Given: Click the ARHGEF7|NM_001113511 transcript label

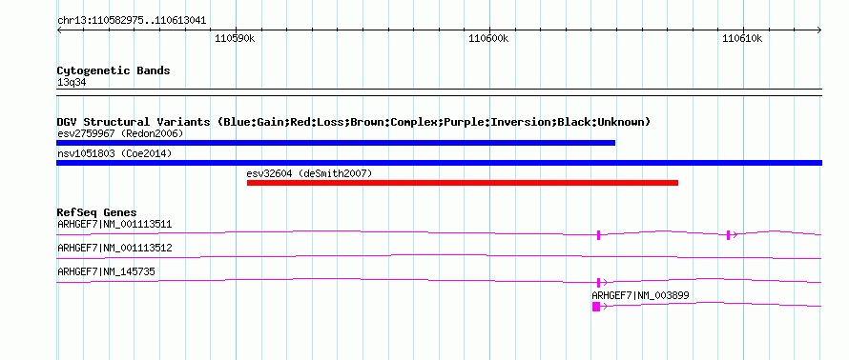Looking at the screenshot, I should coord(114,224).
